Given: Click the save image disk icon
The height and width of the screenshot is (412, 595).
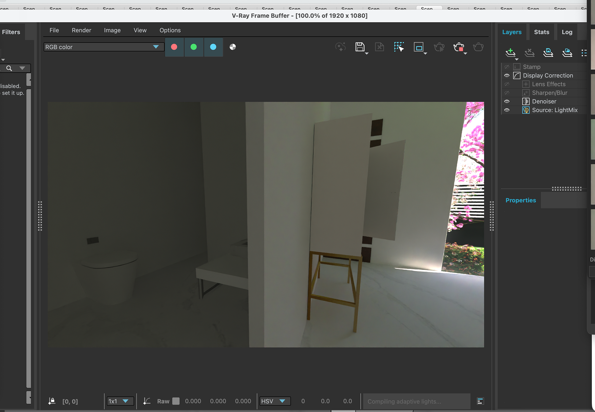Looking at the screenshot, I should (359, 47).
